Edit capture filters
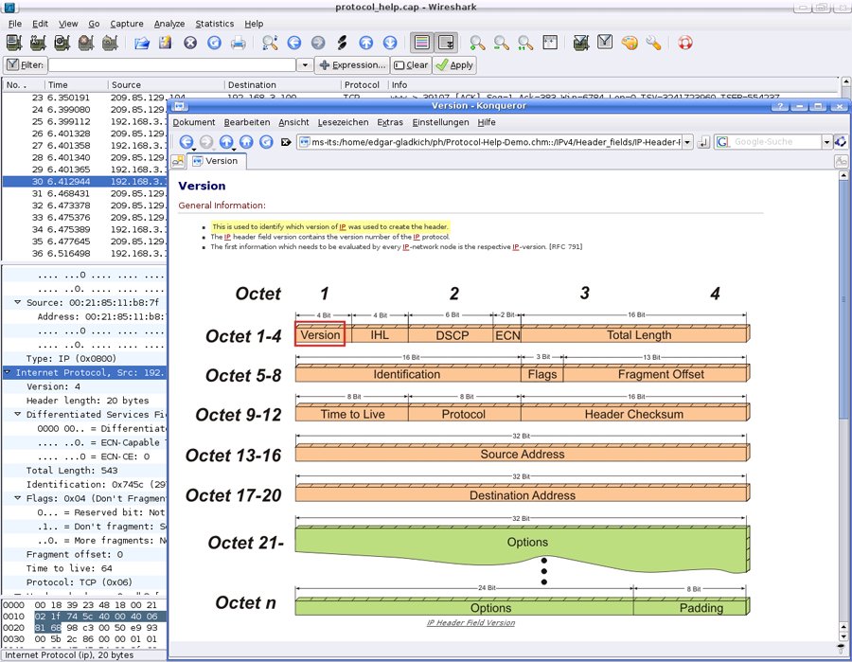Viewport: 852px width, 662px height. 581,43
